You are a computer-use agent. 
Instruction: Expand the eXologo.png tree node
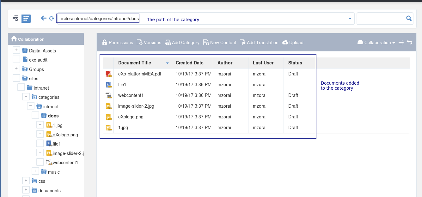[40, 134]
